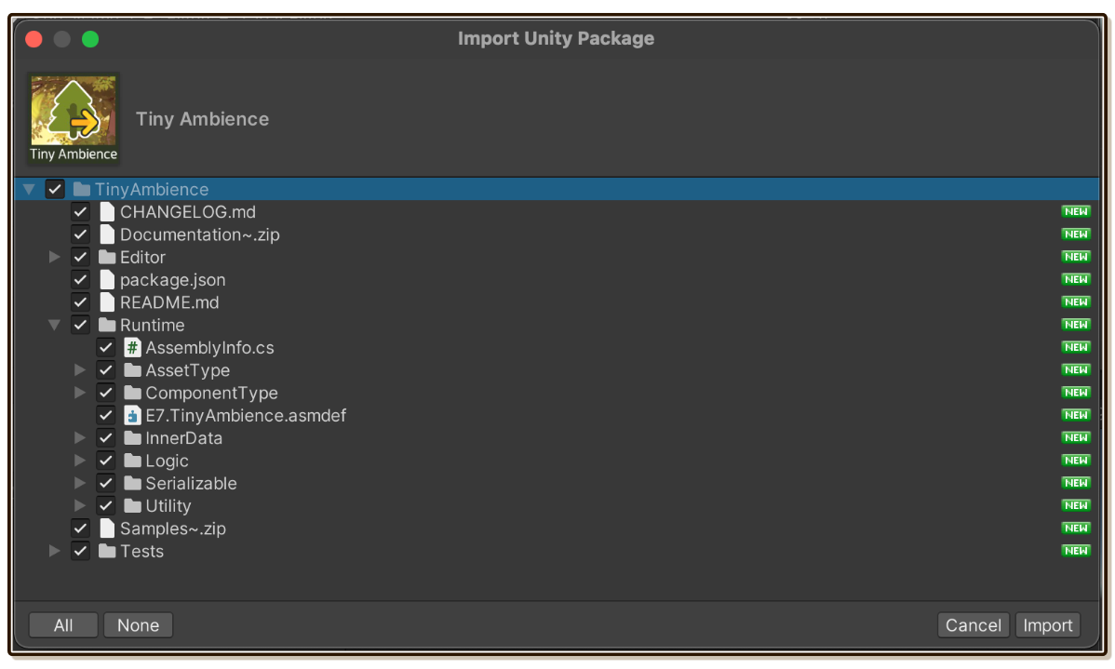The image size is (1115, 669).
Task: Click the Utility folder icon
Action: (x=132, y=505)
